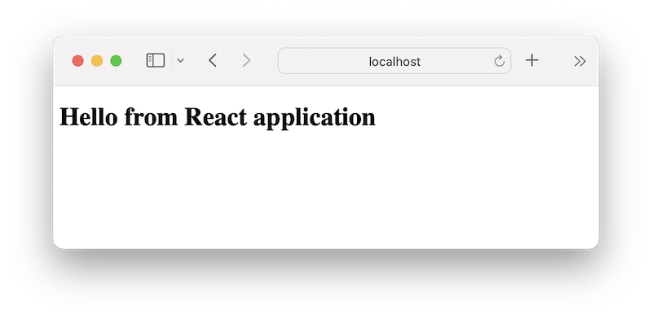This screenshot has width=652, height=319.
Task: Click the "Hello from React application" heading
Action: pos(218,117)
